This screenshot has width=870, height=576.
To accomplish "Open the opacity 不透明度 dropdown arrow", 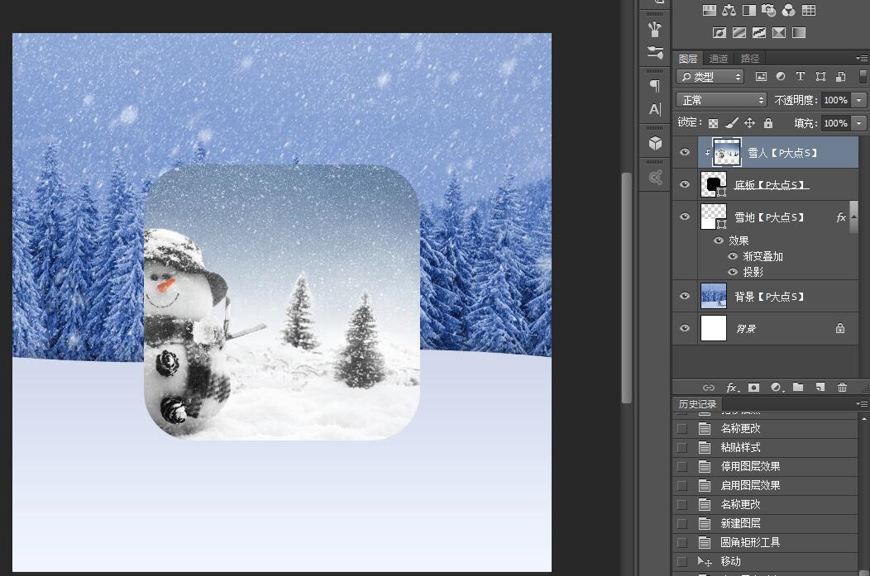I will [859, 100].
